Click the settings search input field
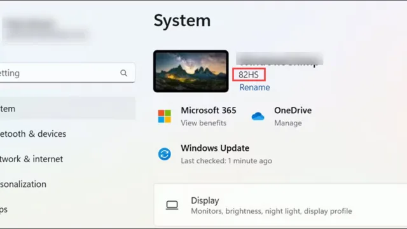The height and width of the screenshot is (229, 407). (67, 73)
